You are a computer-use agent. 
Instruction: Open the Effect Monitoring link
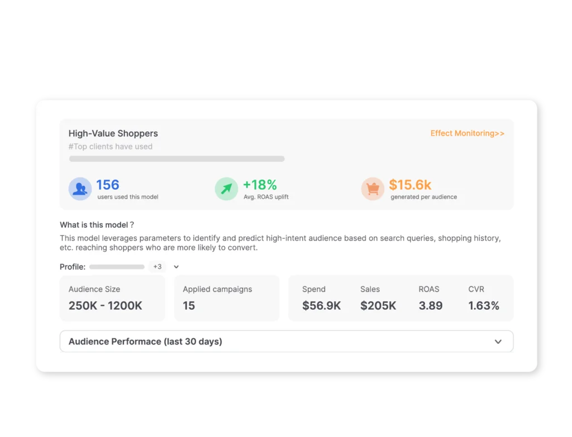click(467, 133)
